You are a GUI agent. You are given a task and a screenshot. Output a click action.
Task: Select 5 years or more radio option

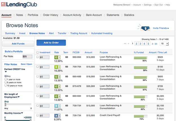[x=6, y=82]
